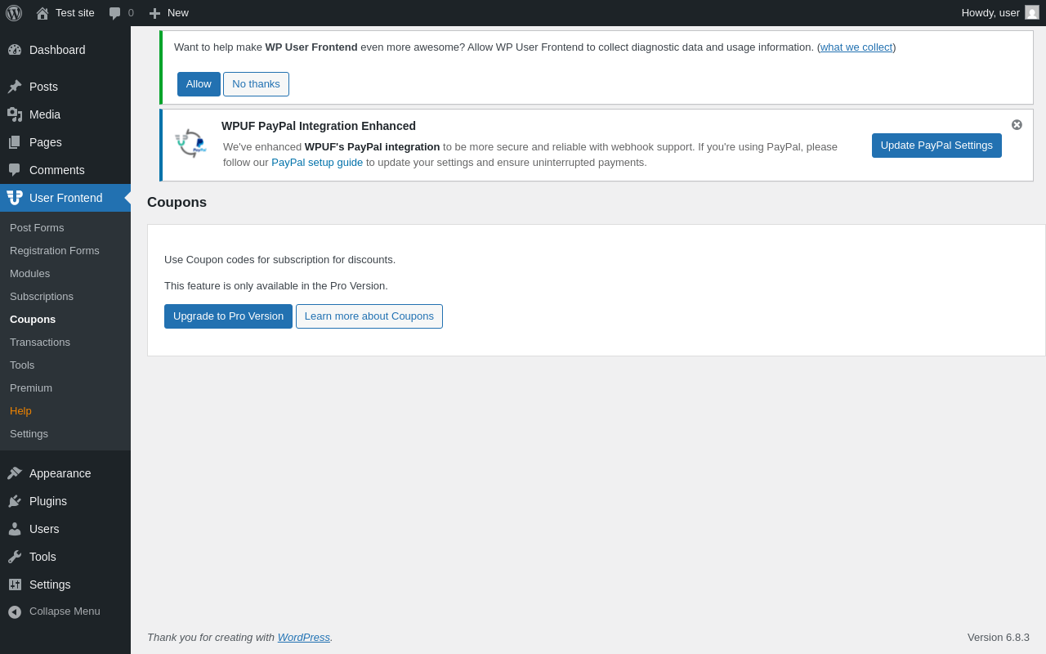Go to the Subscriptions submenu
1046x654 pixels.
coord(42,297)
